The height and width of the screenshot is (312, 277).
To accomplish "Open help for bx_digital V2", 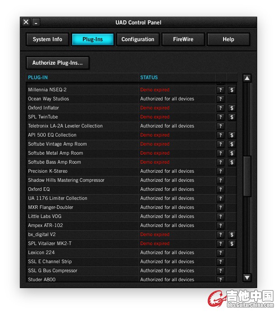I will coord(220,235).
